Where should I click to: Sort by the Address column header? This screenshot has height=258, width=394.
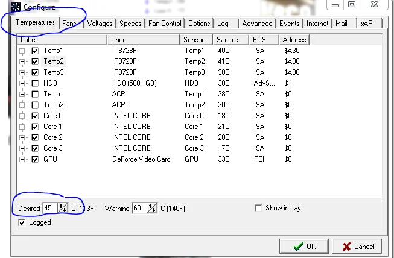tap(294, 40)
